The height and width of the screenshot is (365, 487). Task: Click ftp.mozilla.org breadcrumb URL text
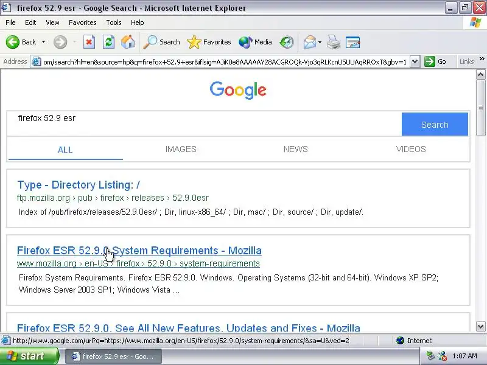tap(113, 198)
